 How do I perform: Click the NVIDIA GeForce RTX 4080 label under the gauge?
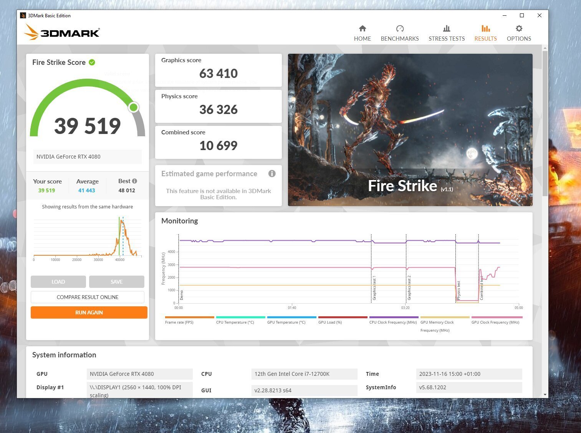(88, 157)
